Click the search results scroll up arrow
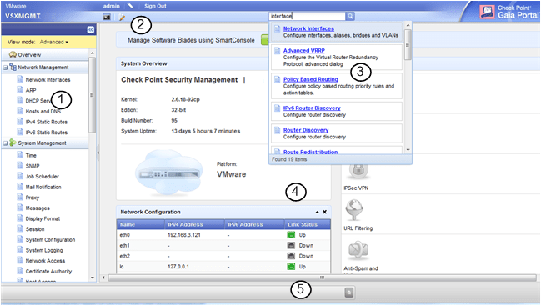 408,25
